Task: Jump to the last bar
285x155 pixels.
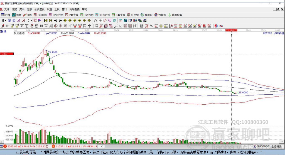Action: coord(51,21)
